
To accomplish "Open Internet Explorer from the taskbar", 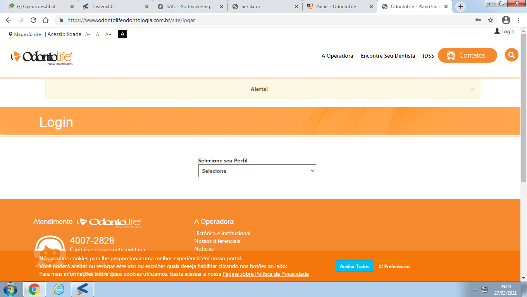I will pos(59,289).
